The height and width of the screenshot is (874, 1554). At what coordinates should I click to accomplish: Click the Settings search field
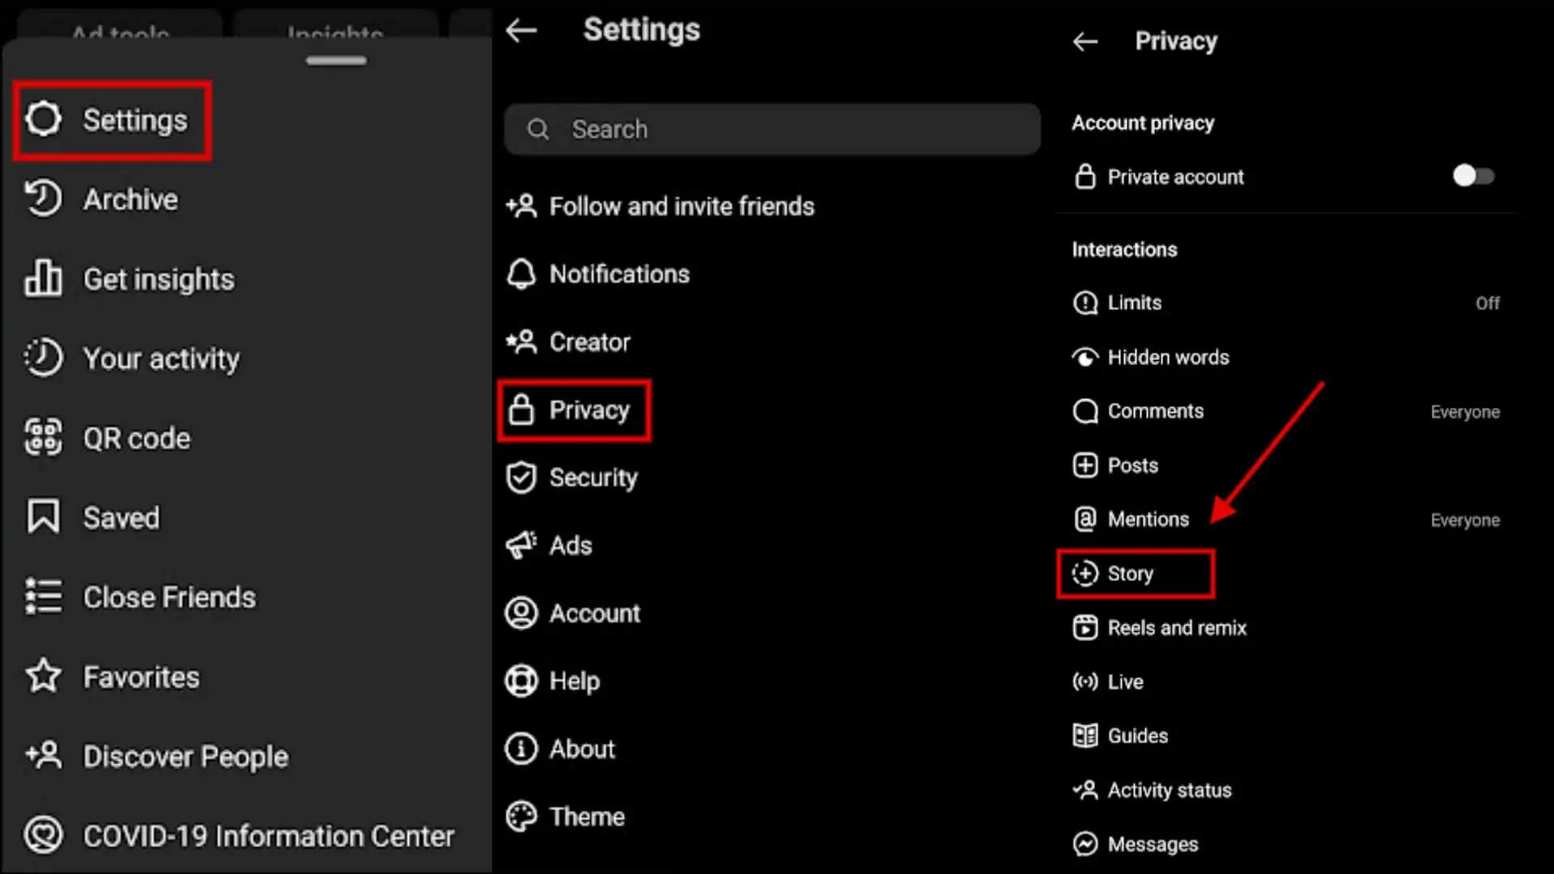tap(771, 129)
